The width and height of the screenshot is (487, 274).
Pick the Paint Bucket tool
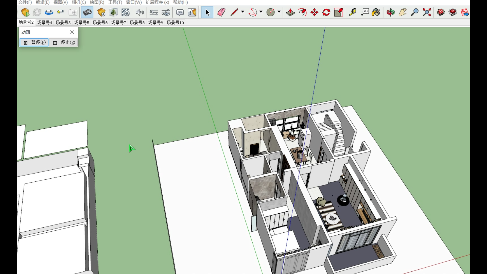[x=376, y=12]
